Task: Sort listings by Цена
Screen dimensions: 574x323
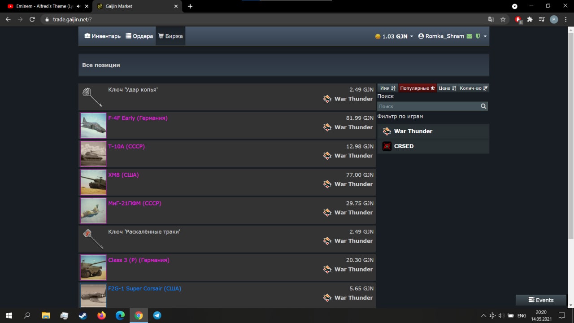Action: 448,88
